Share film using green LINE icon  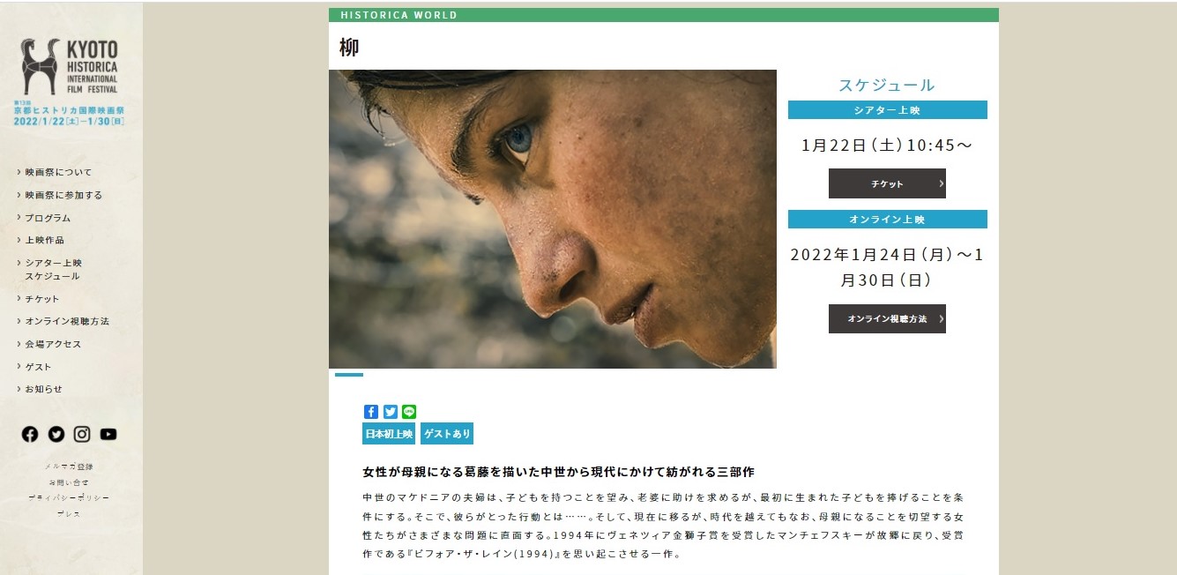(409, 412)
